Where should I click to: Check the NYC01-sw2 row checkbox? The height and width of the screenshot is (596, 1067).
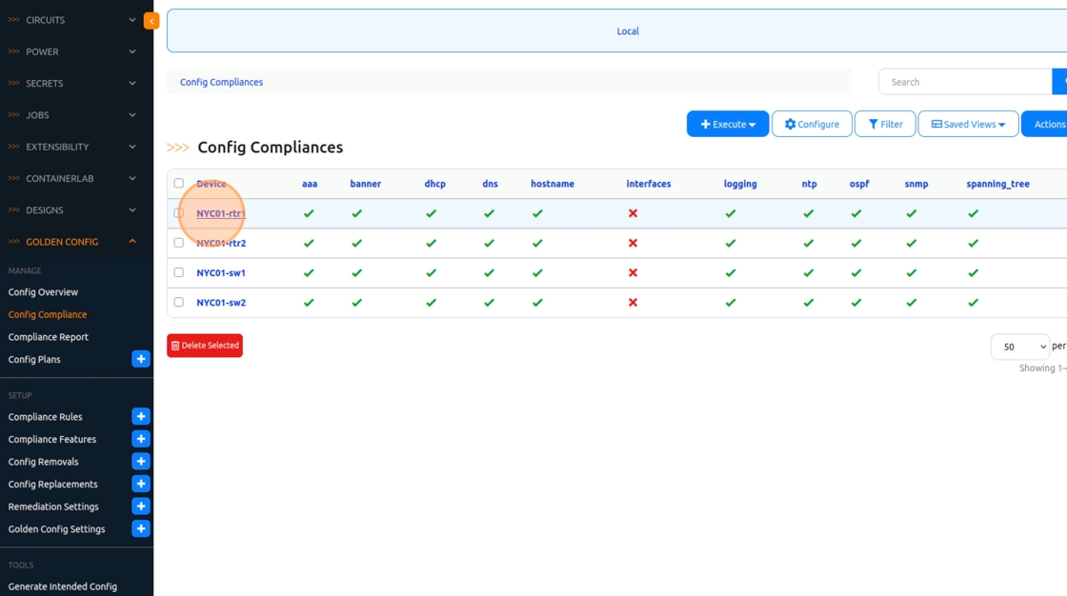coord(179,302)
